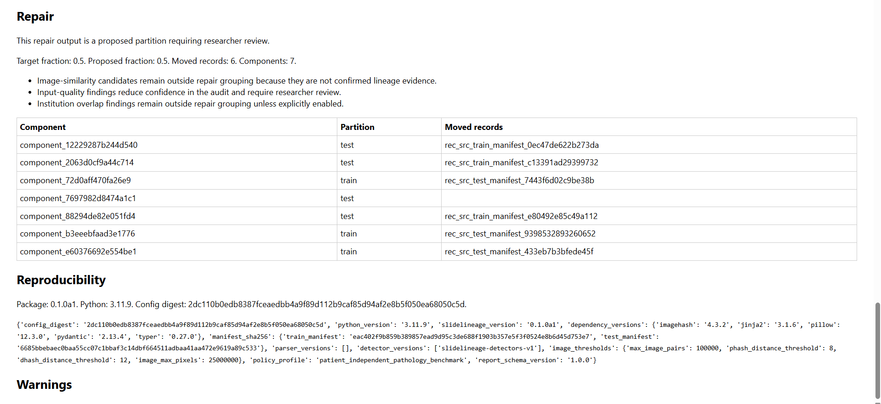Click rec_src_test_manifest_9398532893260652 record
Viewport: 881px width, 404px height.
(520, 234)
